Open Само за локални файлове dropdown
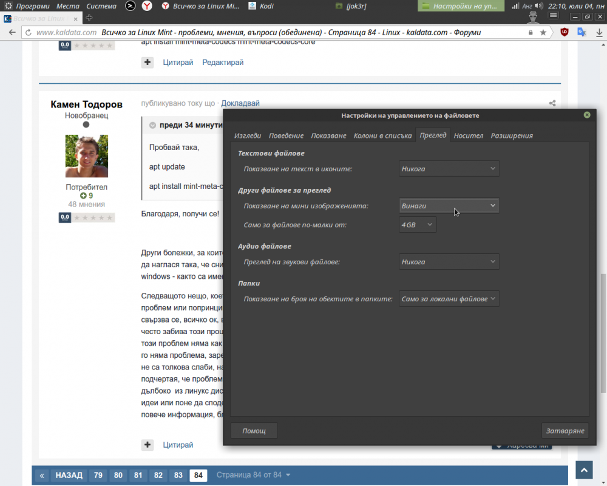Image resolution: width=607 pixels, height=486 pixels. pyautogui.click(x=449, y=299)
